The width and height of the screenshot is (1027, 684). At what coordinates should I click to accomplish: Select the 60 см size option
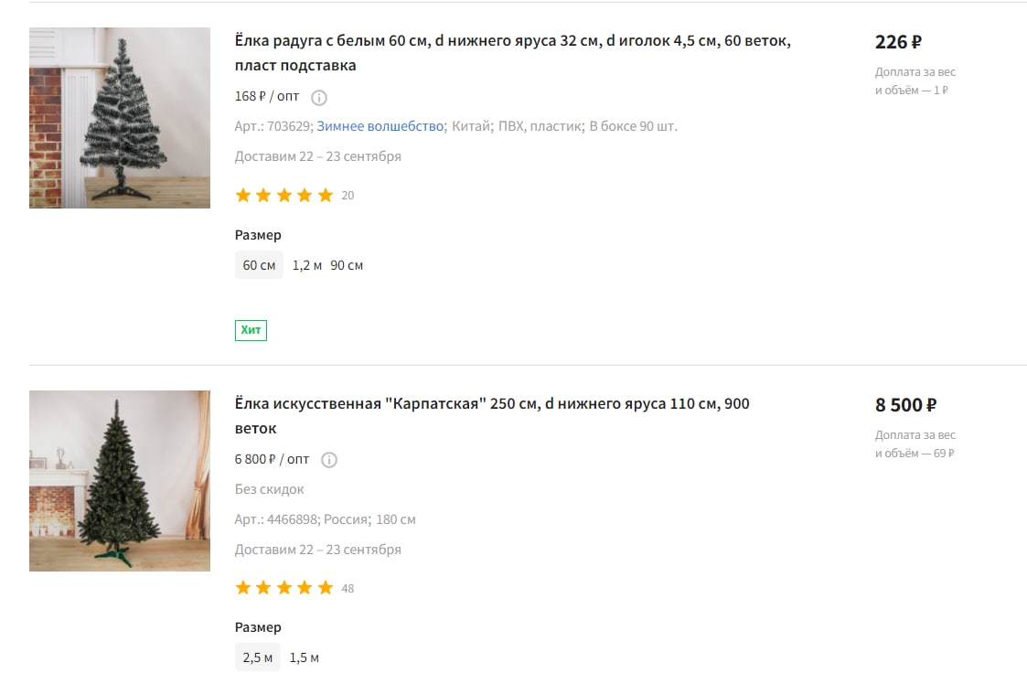[260, 265]
